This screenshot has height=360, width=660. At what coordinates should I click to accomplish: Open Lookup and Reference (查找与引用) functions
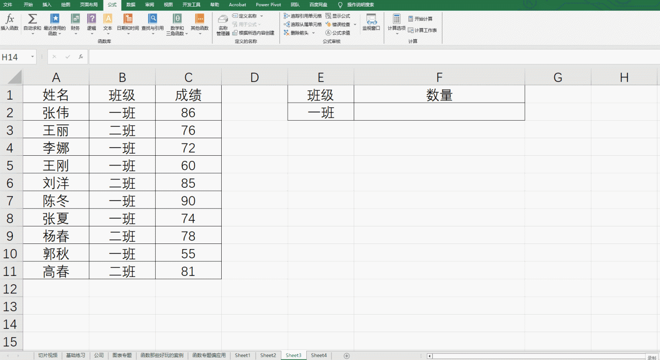(x=153, y=25)
